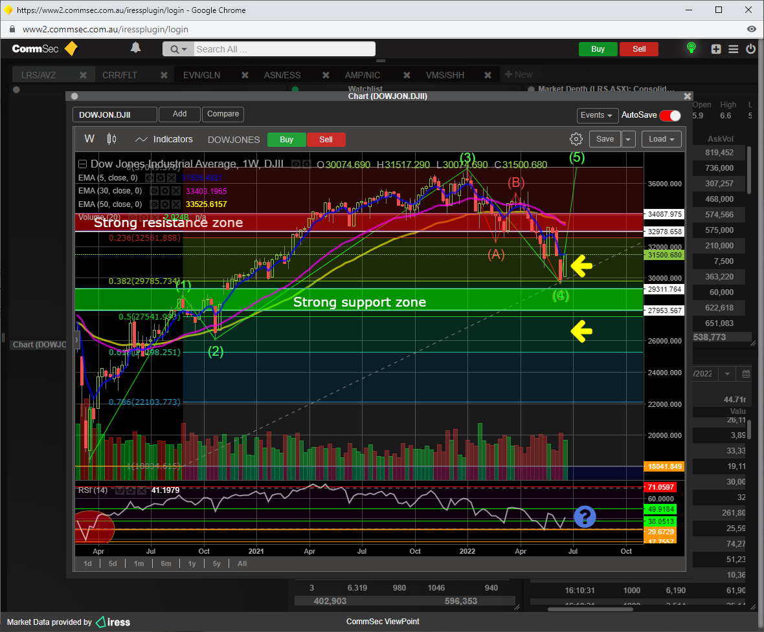Image resolution: width=764 pixels, height=632 pixels.
Task: Remove the EMA (50, close, 0) indicator
Action: pos(175,204)
